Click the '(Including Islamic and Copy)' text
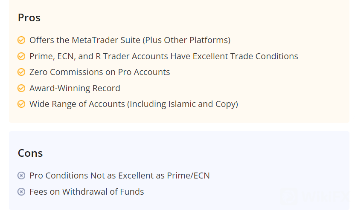The image size is (355, 213). [x=183, y=104]
